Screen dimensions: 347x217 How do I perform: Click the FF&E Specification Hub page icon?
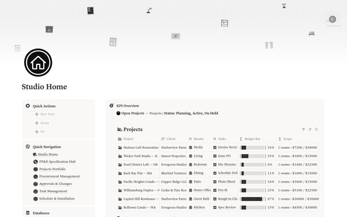click(36, 162)
